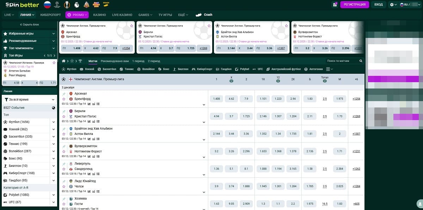
Task: Bet on Арсенал win at 1.408 in list
Action: point(216,99)
